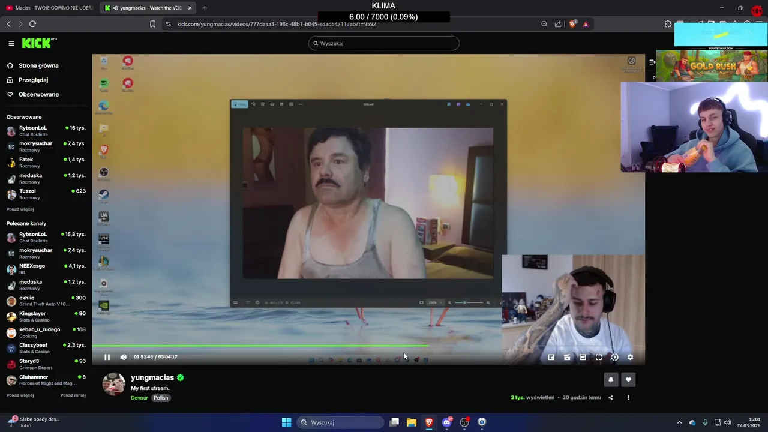The height and width of the screenshot is (432, 768).
Task: Open recommended channel kebab_u_rudego
Action: pos(46,332)
